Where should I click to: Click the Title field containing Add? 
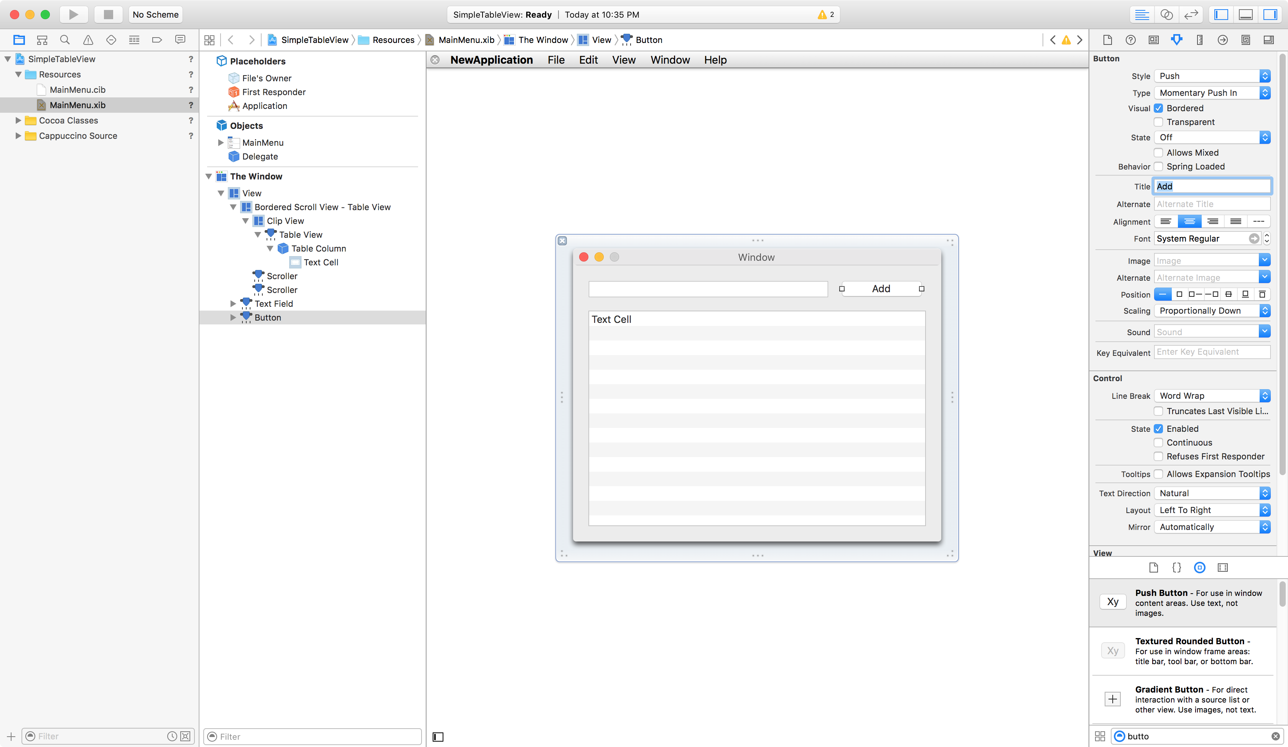1212,186
